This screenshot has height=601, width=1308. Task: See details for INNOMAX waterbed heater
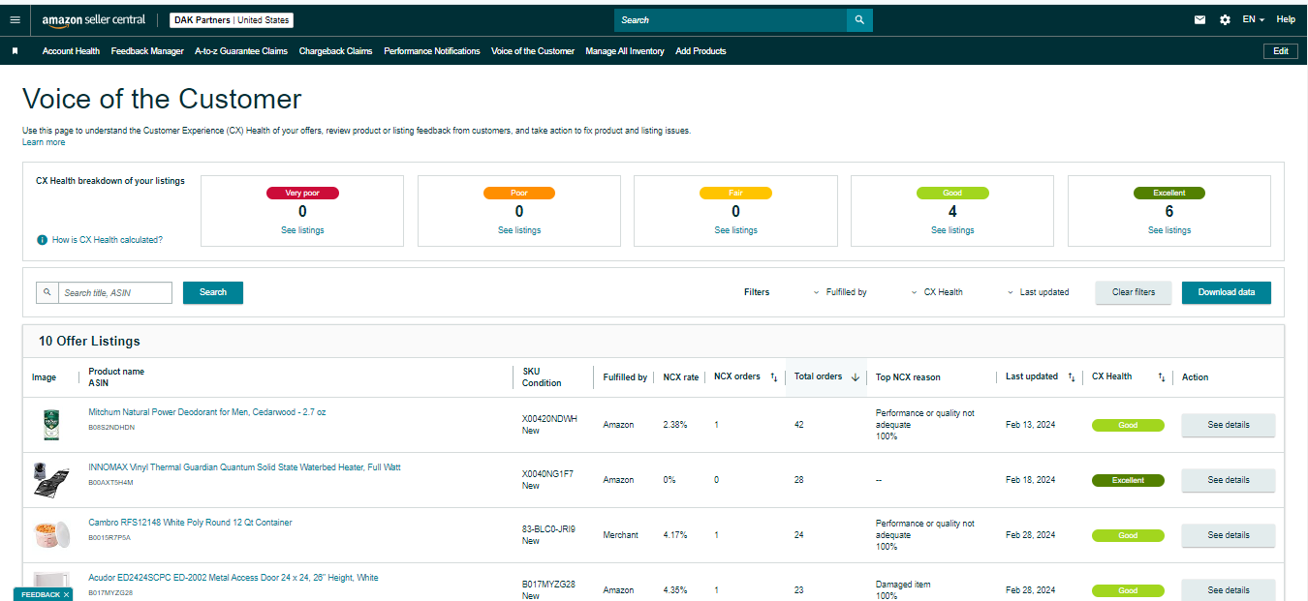pos(1229,480)
